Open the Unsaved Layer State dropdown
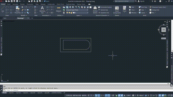 77,10
